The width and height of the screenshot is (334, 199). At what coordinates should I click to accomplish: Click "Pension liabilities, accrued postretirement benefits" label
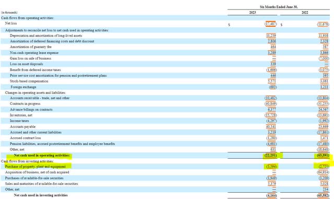62,144
